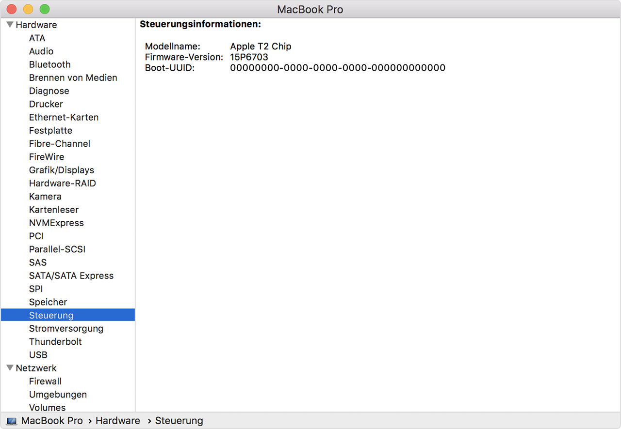Select Ethernet-Karten in the sidebar

pos(64,117)
